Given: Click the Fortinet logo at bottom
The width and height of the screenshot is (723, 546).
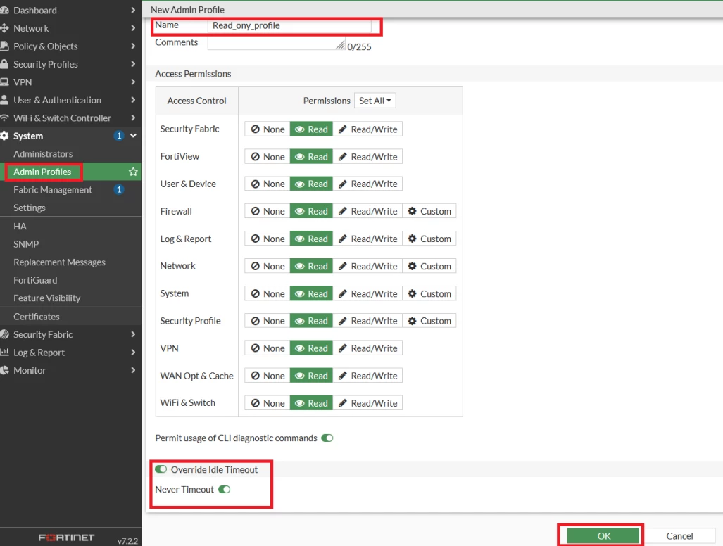Looking at the screenshot, I should [66, 538].
